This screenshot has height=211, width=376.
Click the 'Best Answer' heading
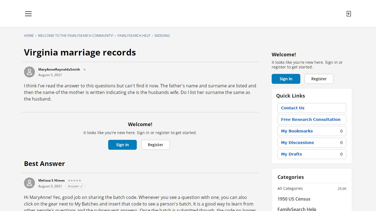point(44,163)
